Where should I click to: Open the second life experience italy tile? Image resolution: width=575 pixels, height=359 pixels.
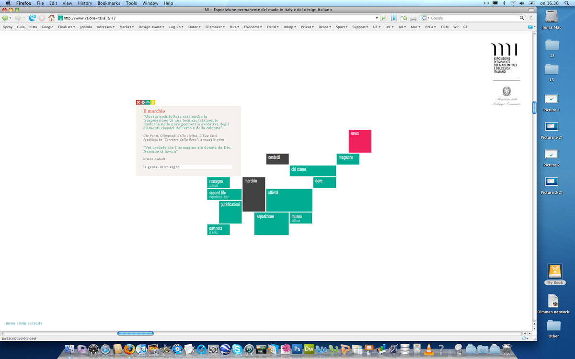click(x=224, y=194)
